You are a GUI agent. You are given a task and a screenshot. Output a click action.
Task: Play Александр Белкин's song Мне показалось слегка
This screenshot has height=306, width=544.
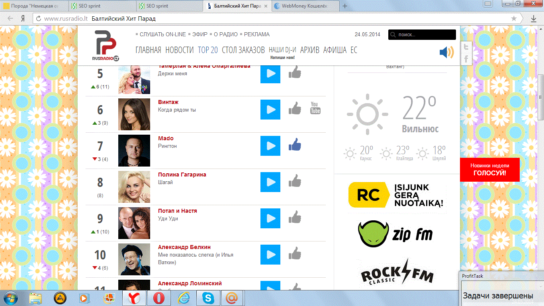point(270,255)
